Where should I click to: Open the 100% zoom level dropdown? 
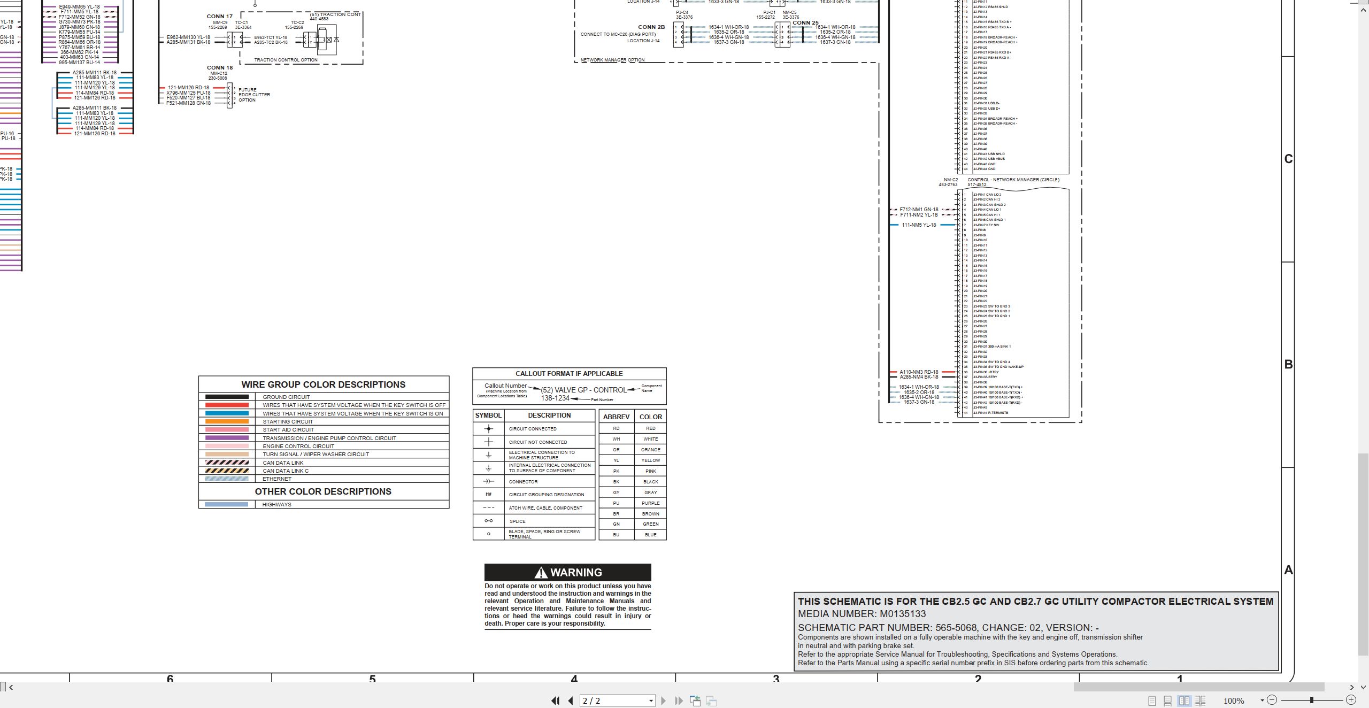(1262, 701)
